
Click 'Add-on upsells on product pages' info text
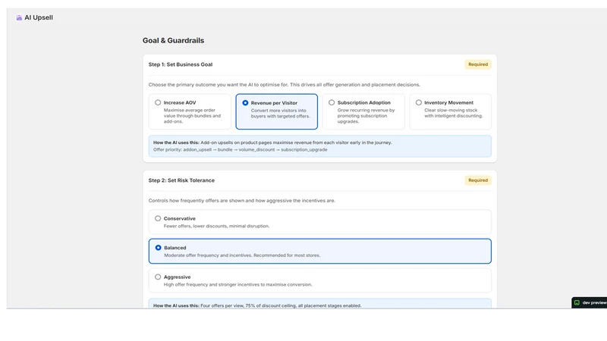point(296,142)
